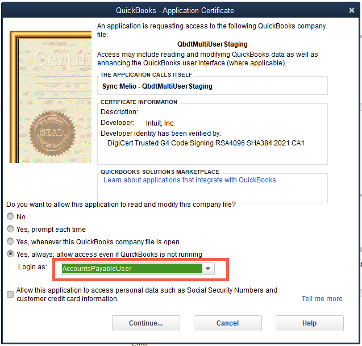Click the "Sync Melio - QbdtMultiUserStaging" application name
362x346 pixels.
[x=156, y=86]
